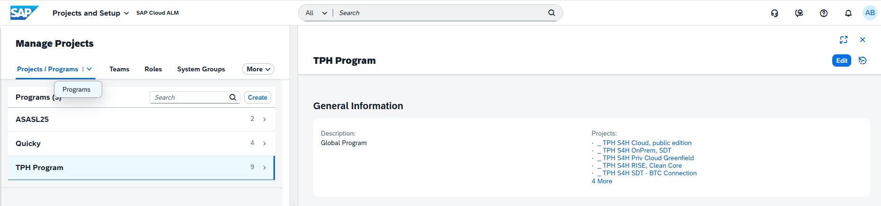Screen dimensions: 881x206
Task: Open the AB user profile avatar
Action: [x=870, y=13]
